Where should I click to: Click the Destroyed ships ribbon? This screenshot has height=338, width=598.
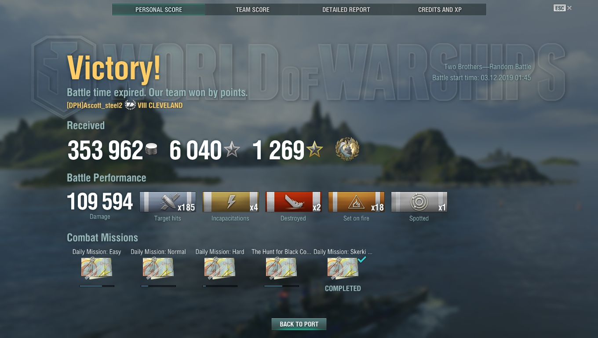[293, 202]
